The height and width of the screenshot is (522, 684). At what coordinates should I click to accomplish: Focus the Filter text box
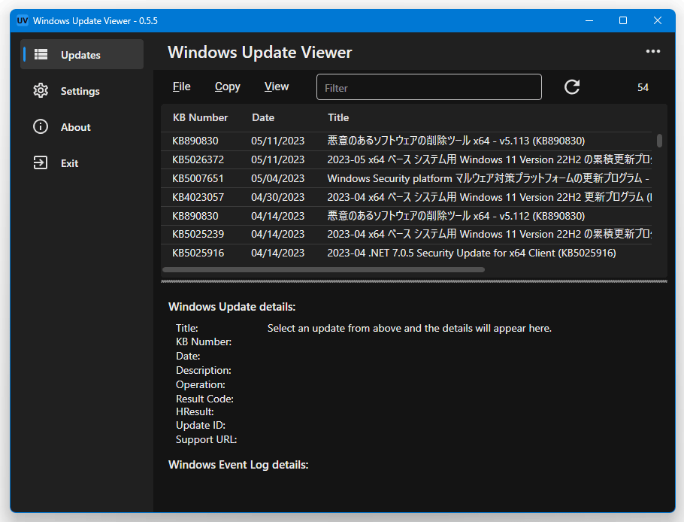tap(428, 86)
